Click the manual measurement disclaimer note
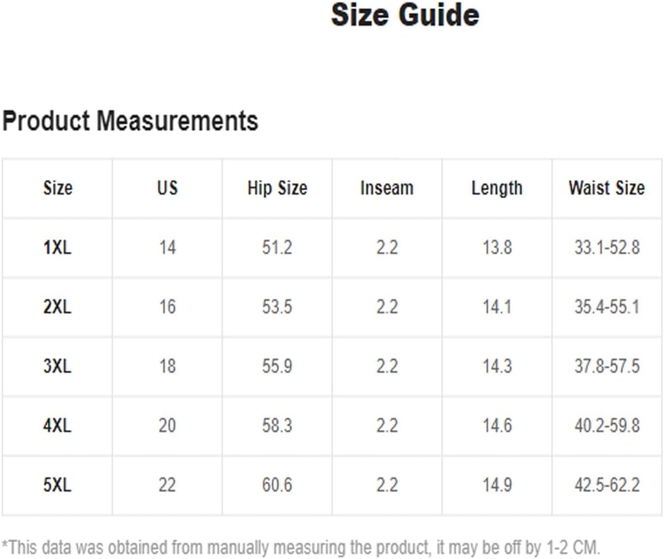The image size is (664, 559). pos(301,547)
